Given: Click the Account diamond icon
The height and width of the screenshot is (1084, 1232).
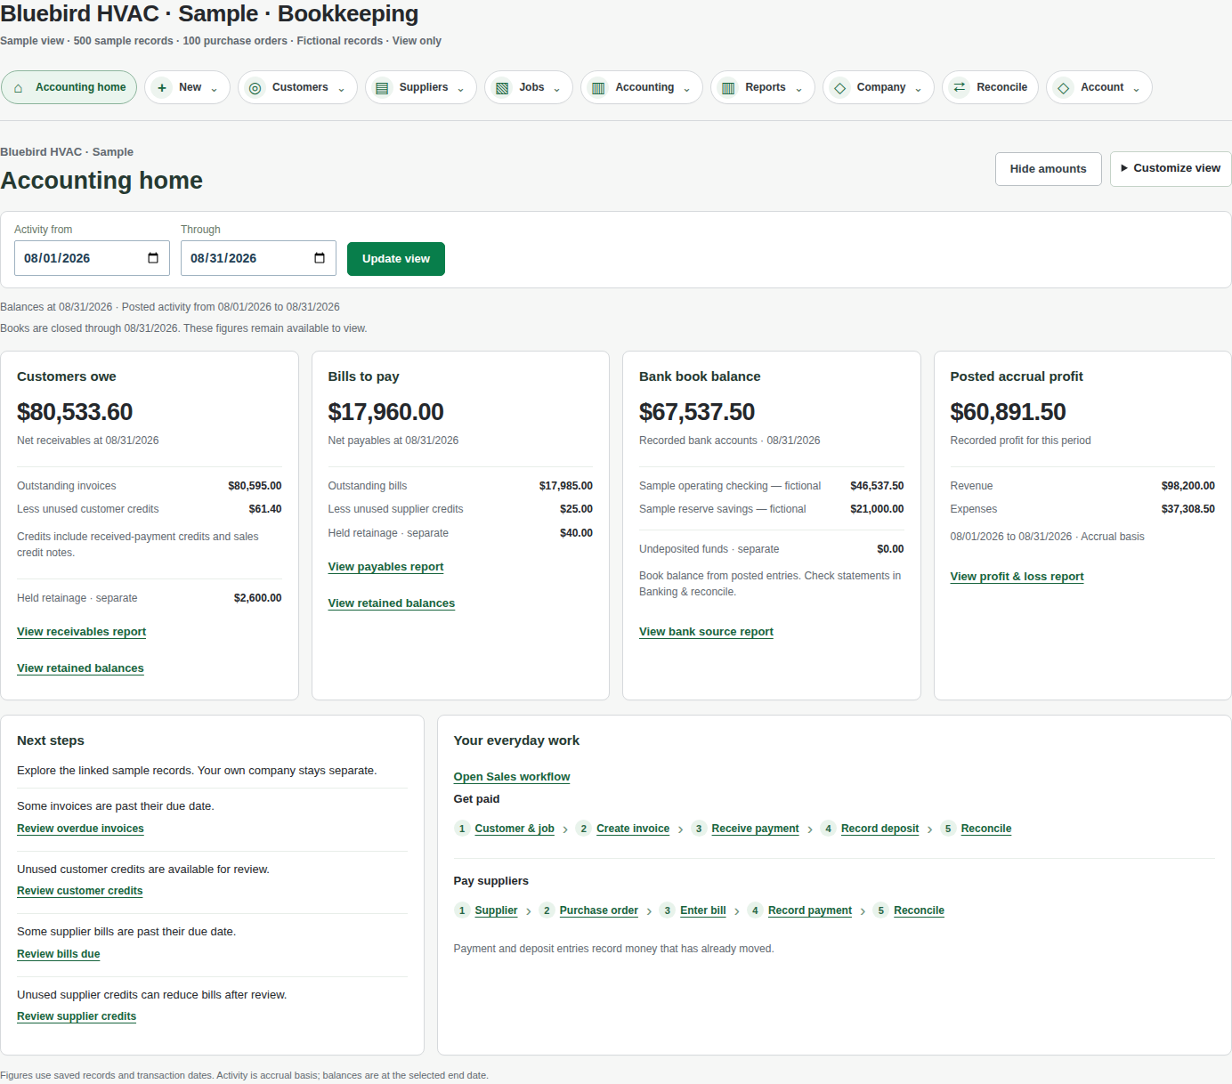Looking at the screenshot, I should [1064, 88].
